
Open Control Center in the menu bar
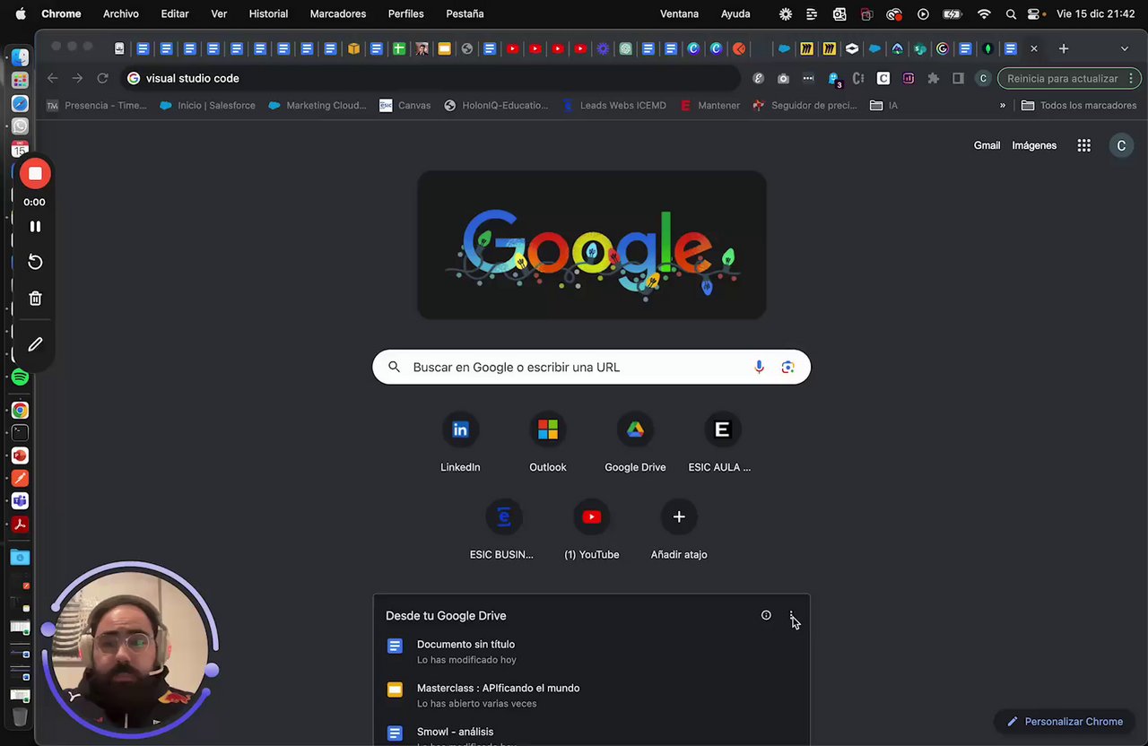pos(1034,13)
